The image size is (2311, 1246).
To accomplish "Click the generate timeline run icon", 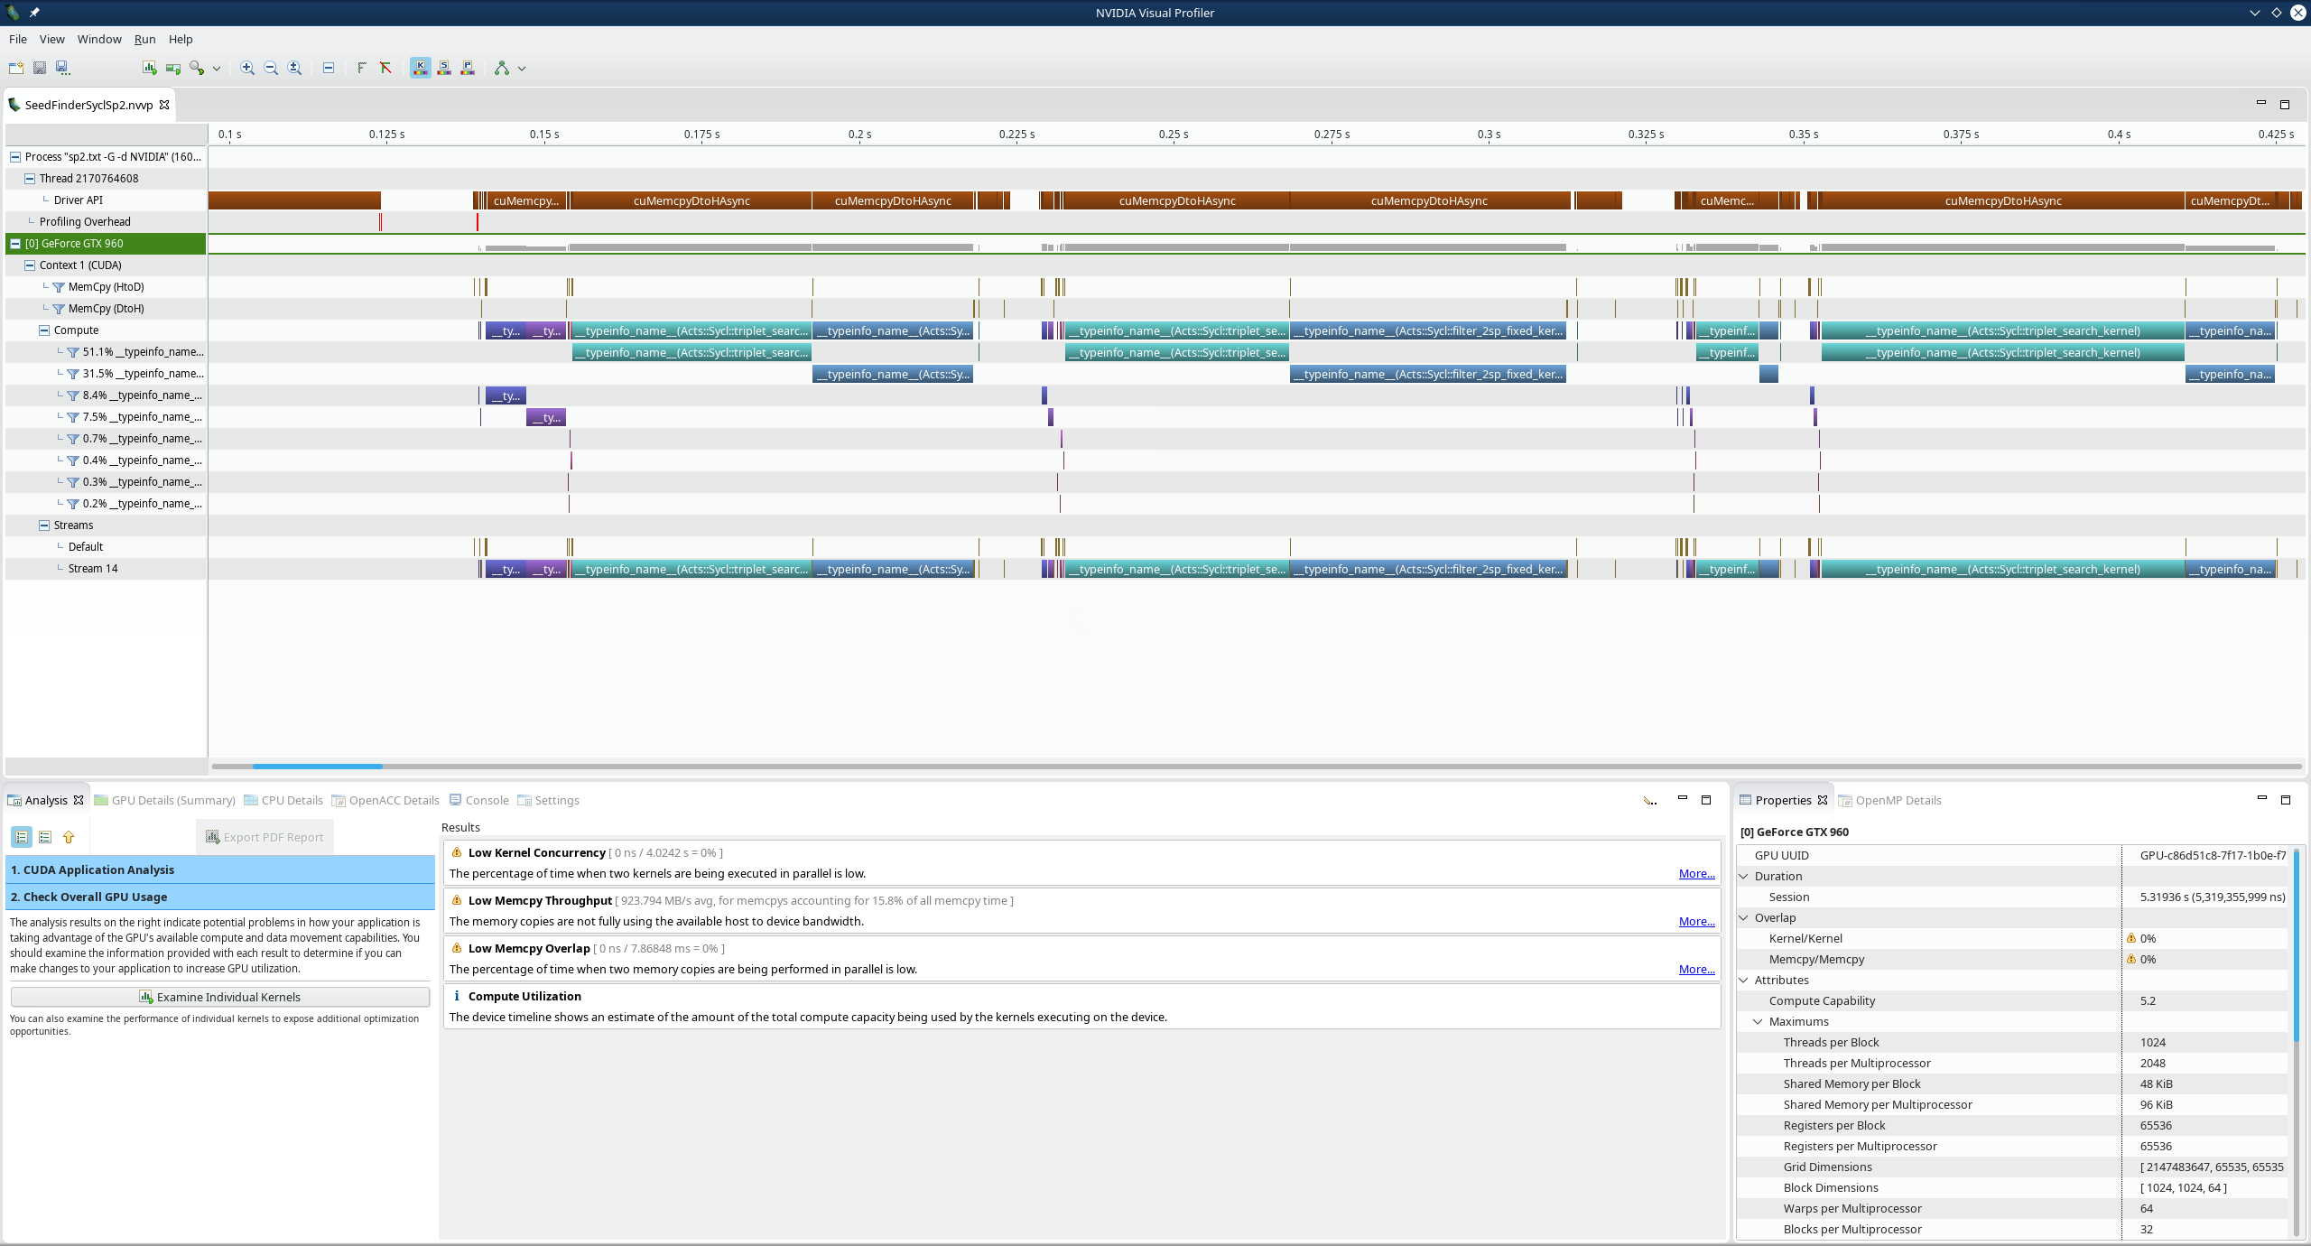I will pyautogui.click(x=150, y=68).
